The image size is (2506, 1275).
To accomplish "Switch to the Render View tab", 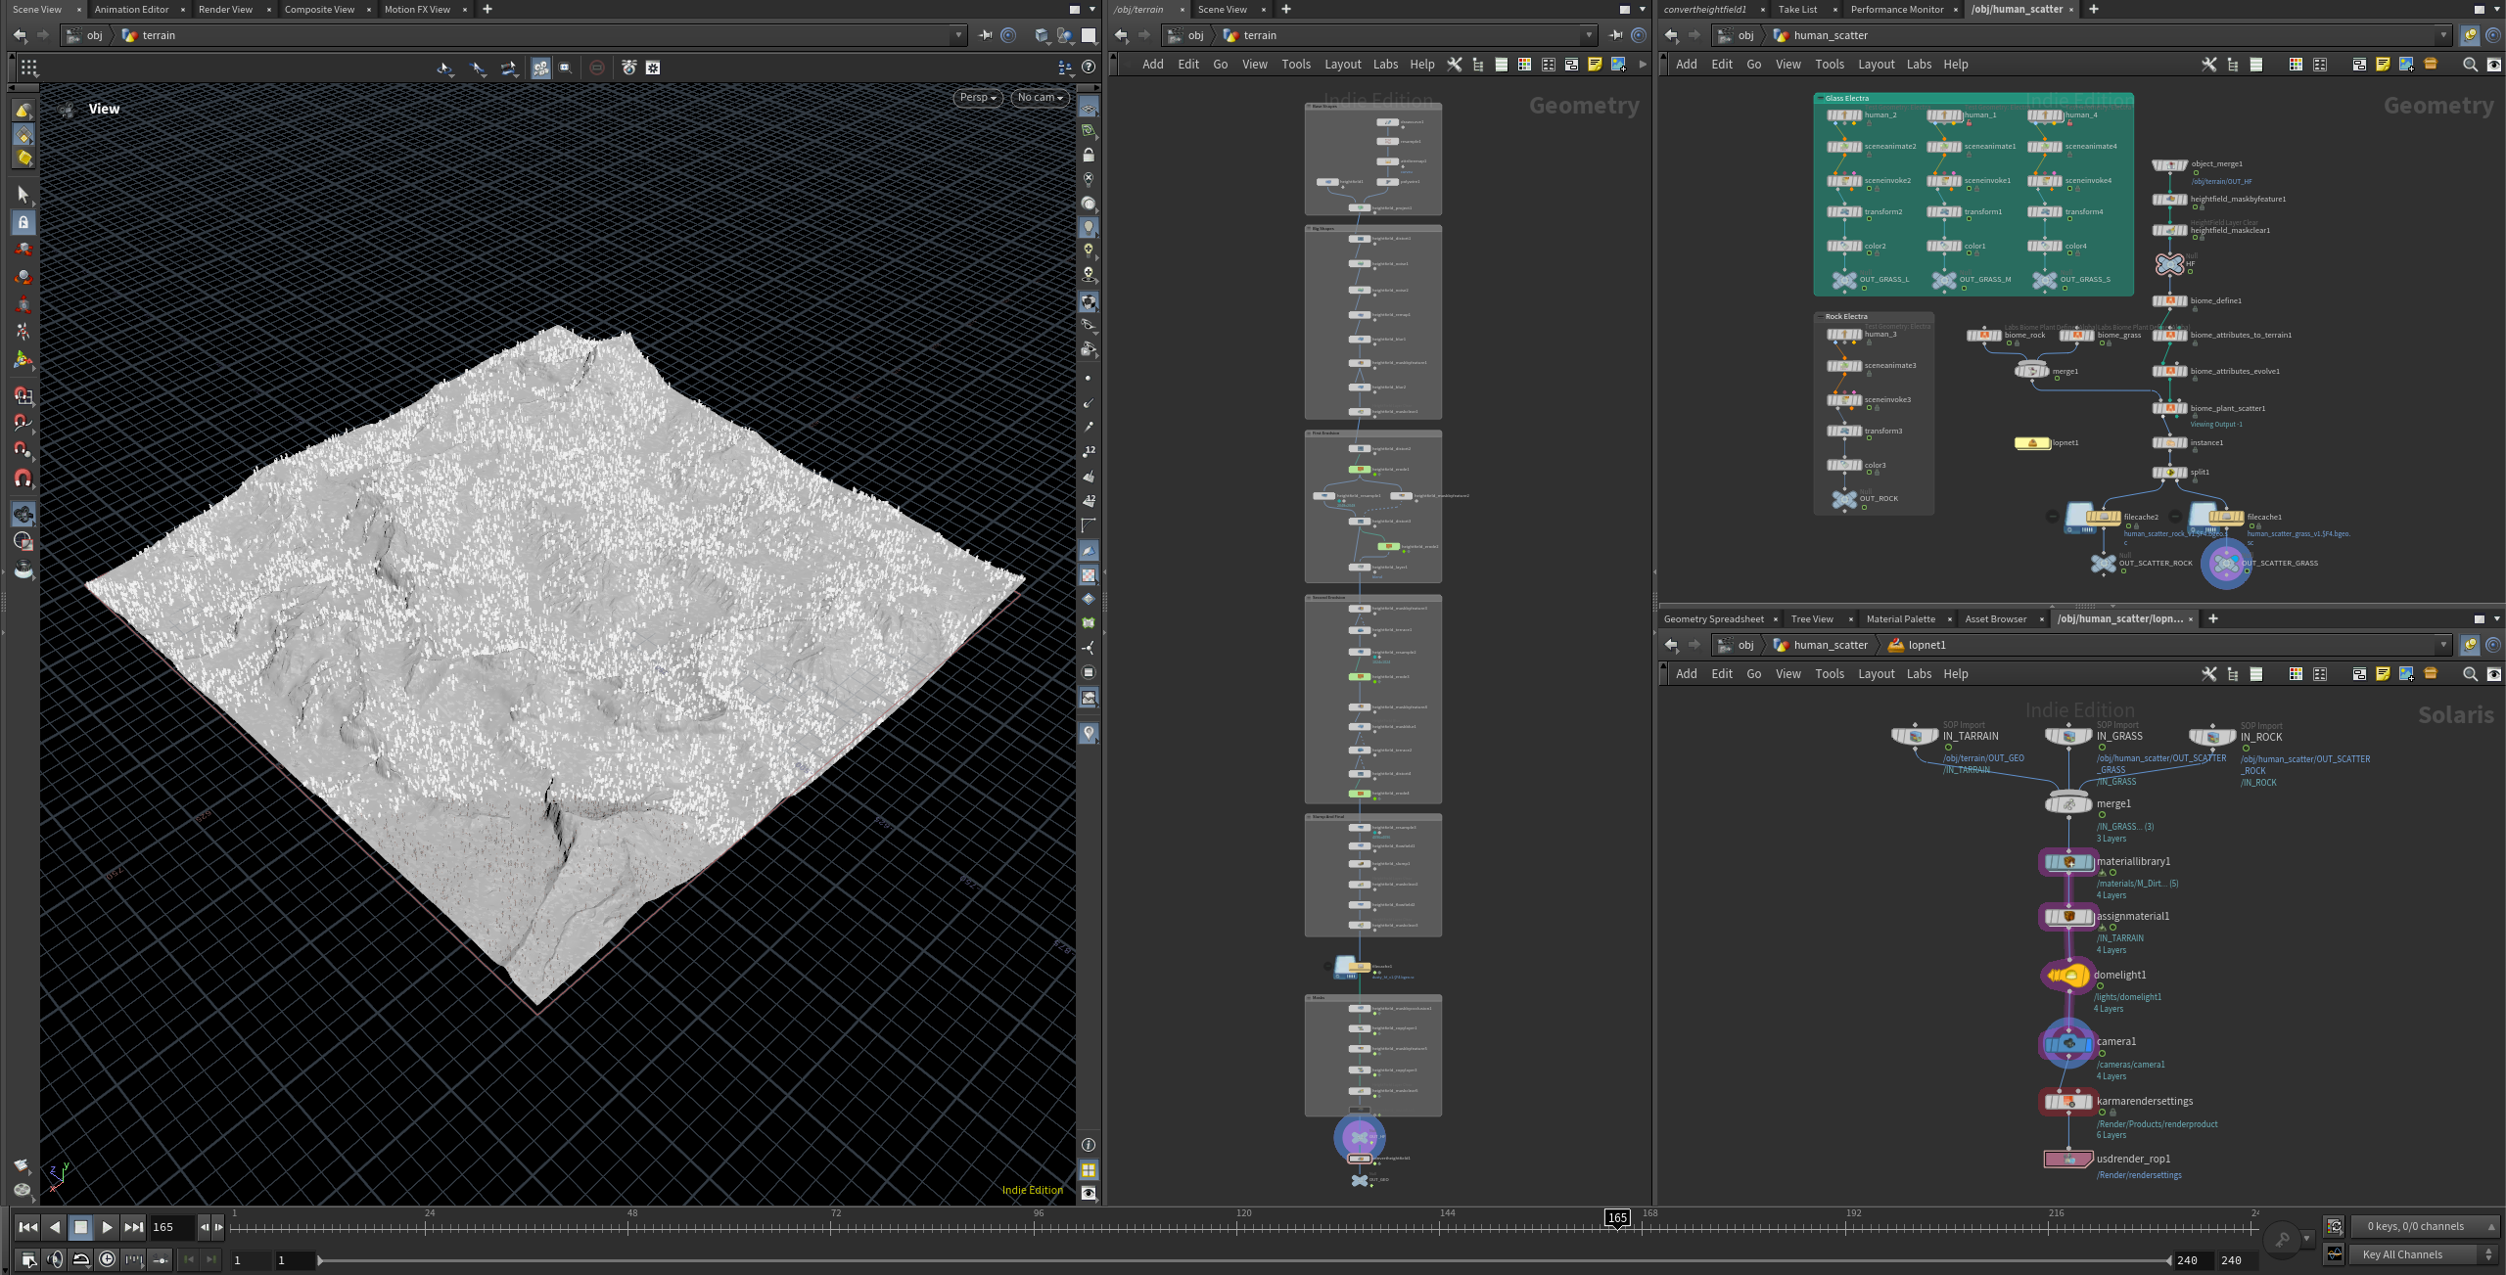I will tap(225, 9).
